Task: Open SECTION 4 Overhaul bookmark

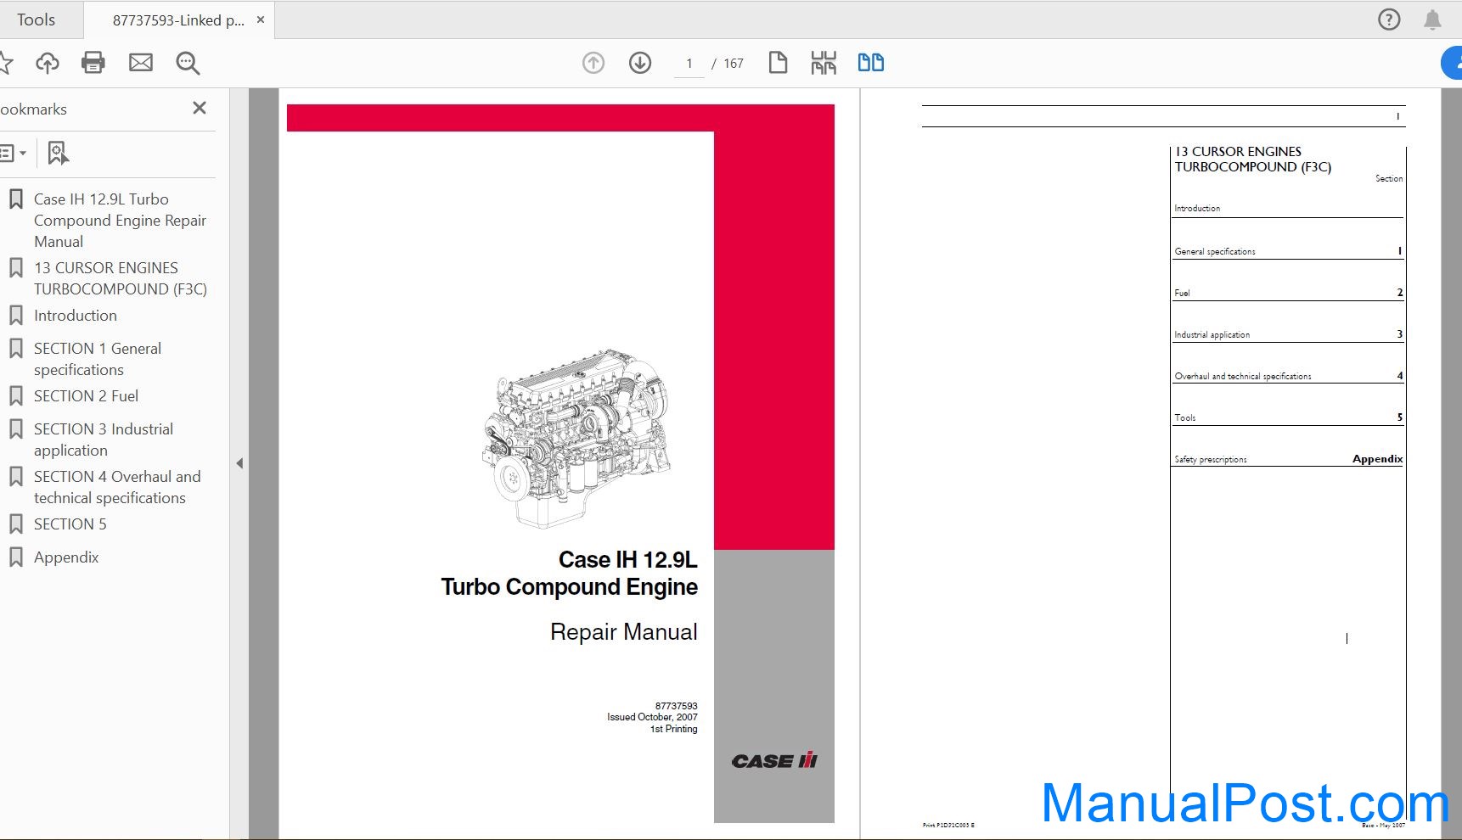Action: (x=117, y=487)
